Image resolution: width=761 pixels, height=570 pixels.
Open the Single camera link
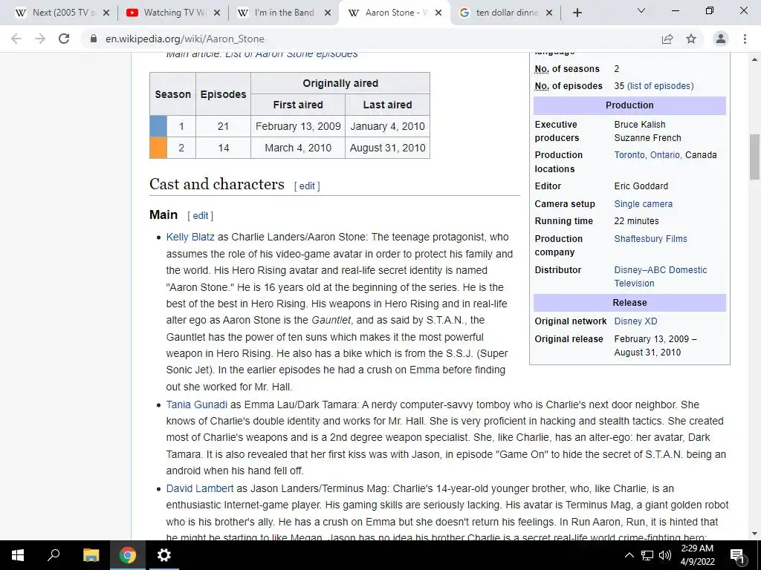click(x=644, y=204)
